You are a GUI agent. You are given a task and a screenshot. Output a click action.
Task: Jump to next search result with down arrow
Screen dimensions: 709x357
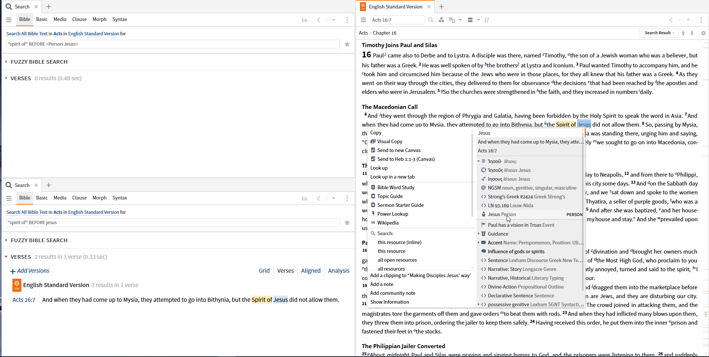coord(692,33)
